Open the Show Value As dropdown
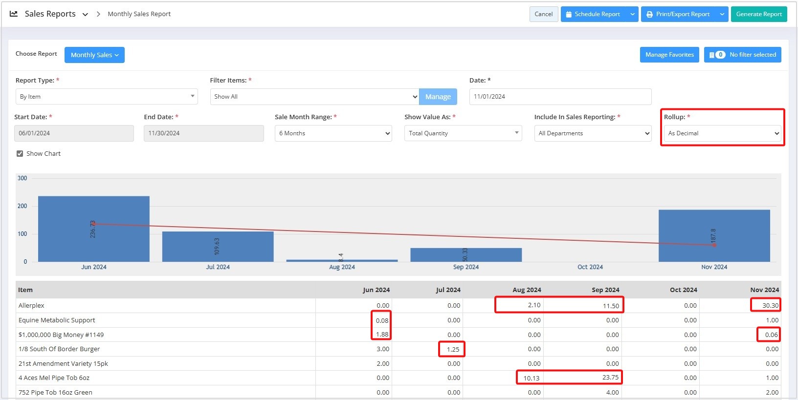The width and height of the screenshot is (798, 400). coord(463,133)
